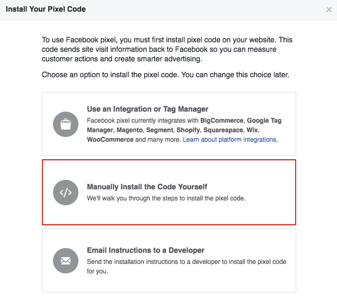Open "Learn about platform integrations" link
Screen dimensions: 337x302
click(229, 140)
